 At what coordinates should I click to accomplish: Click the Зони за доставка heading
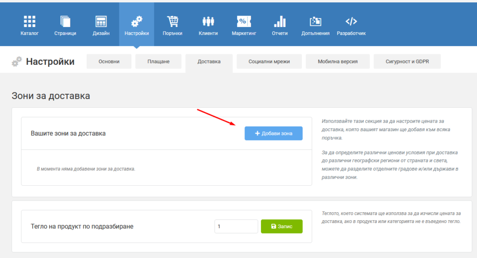51,96
